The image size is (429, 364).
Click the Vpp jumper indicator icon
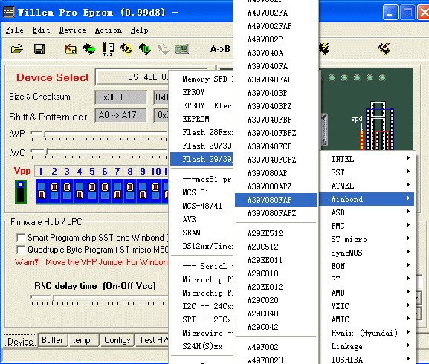click(x=21, y=192)
